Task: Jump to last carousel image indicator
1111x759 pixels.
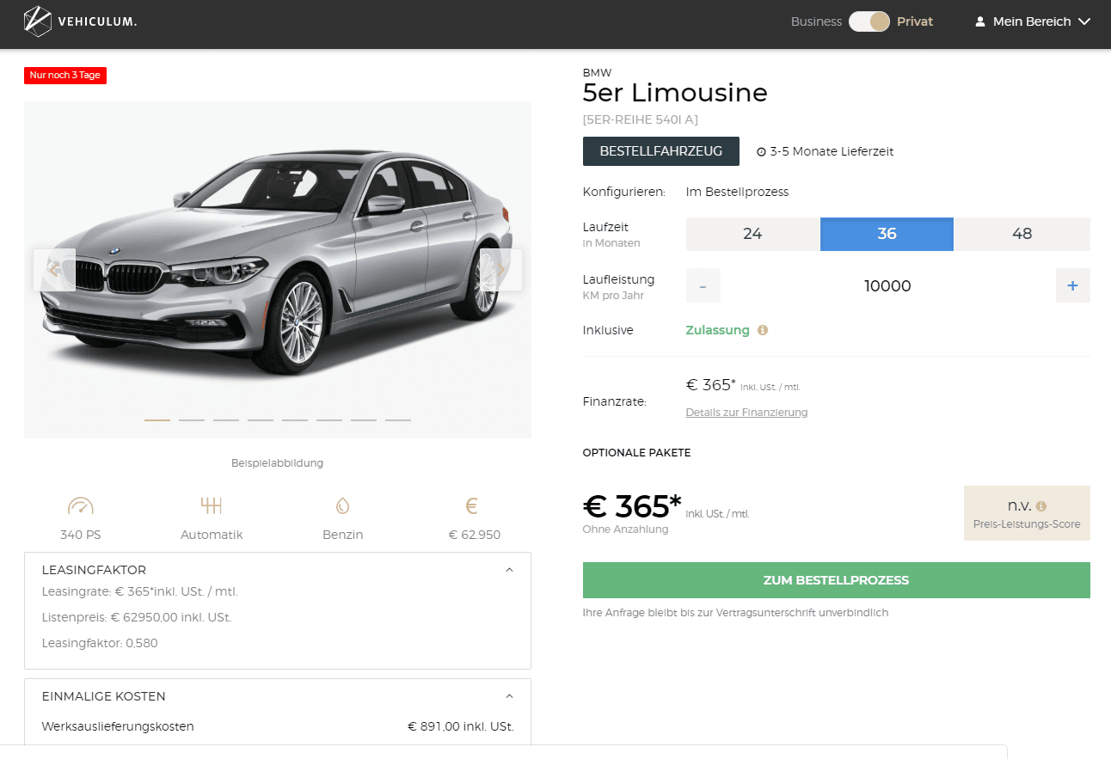Action: pyautogui.click(x=398, y=420)
